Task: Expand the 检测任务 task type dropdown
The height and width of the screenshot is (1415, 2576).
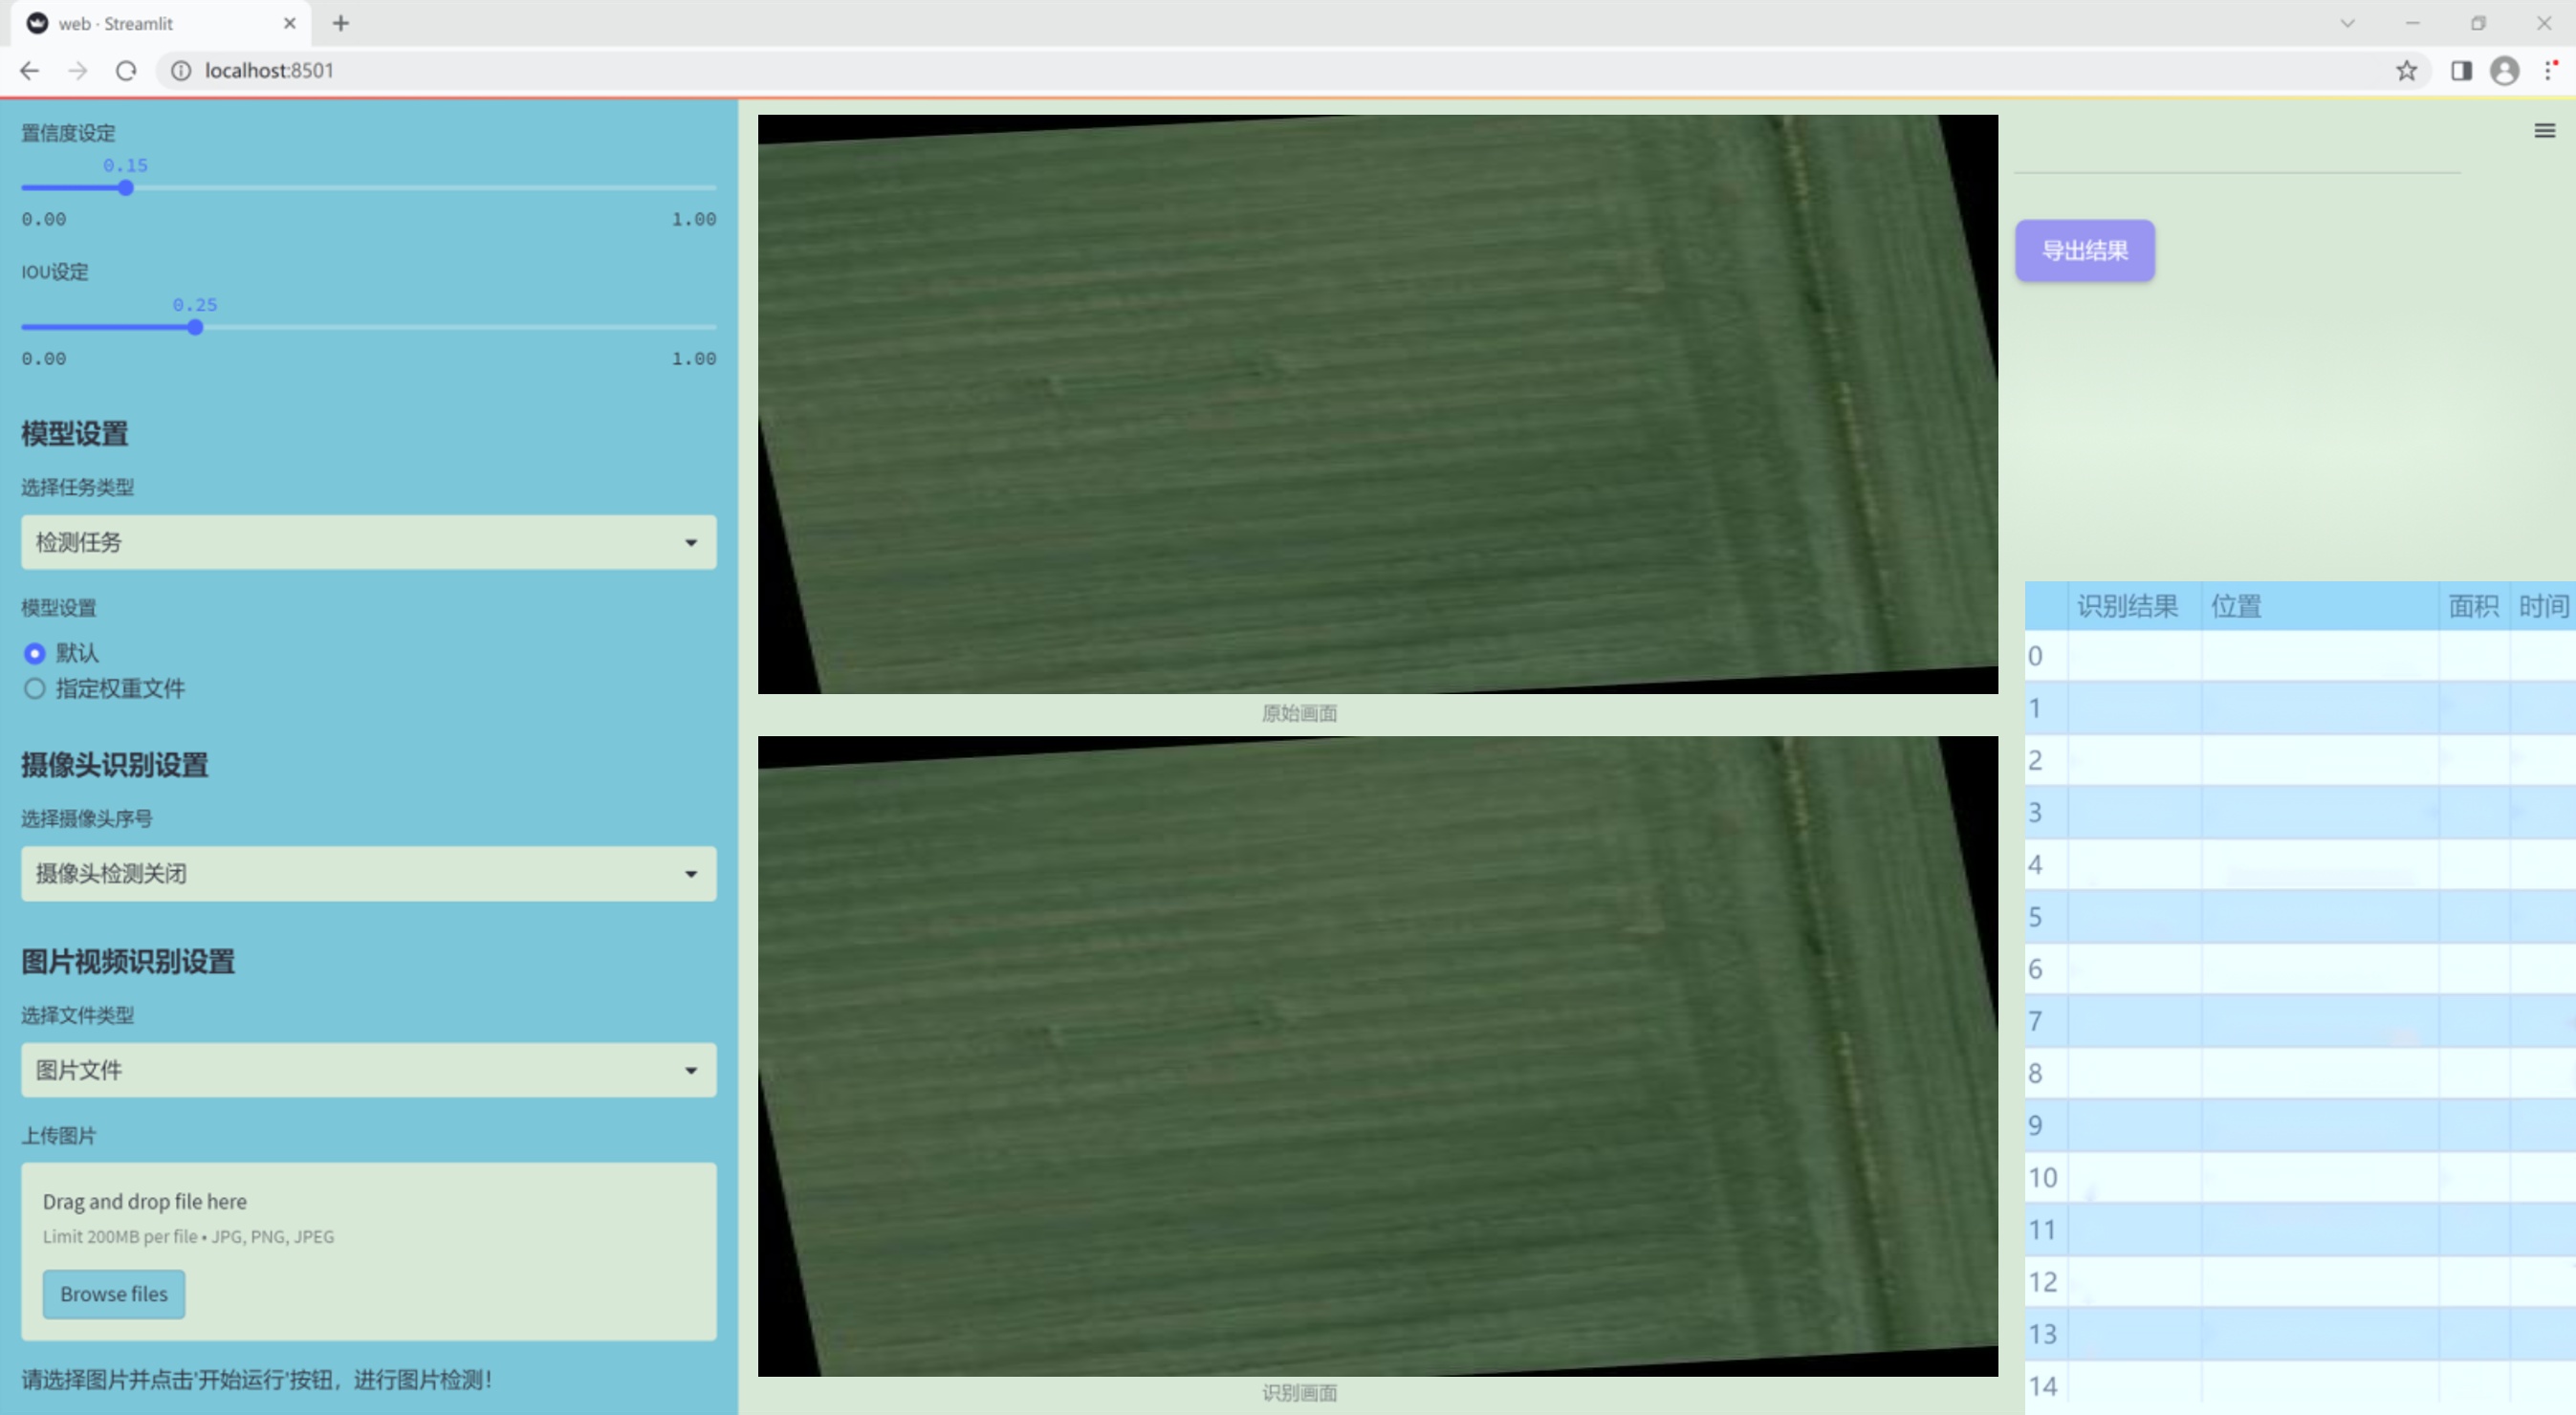Action: pyautogui.click(x=368, y=542)
